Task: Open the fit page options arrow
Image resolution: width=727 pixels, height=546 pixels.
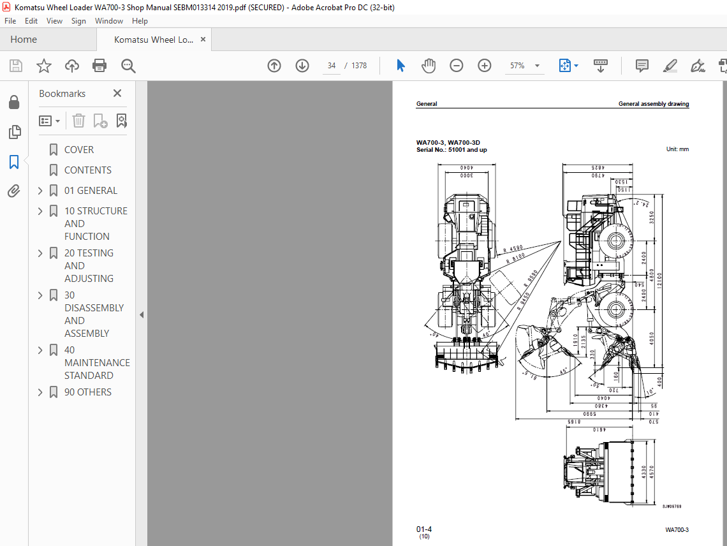Action: coord(576,66)
